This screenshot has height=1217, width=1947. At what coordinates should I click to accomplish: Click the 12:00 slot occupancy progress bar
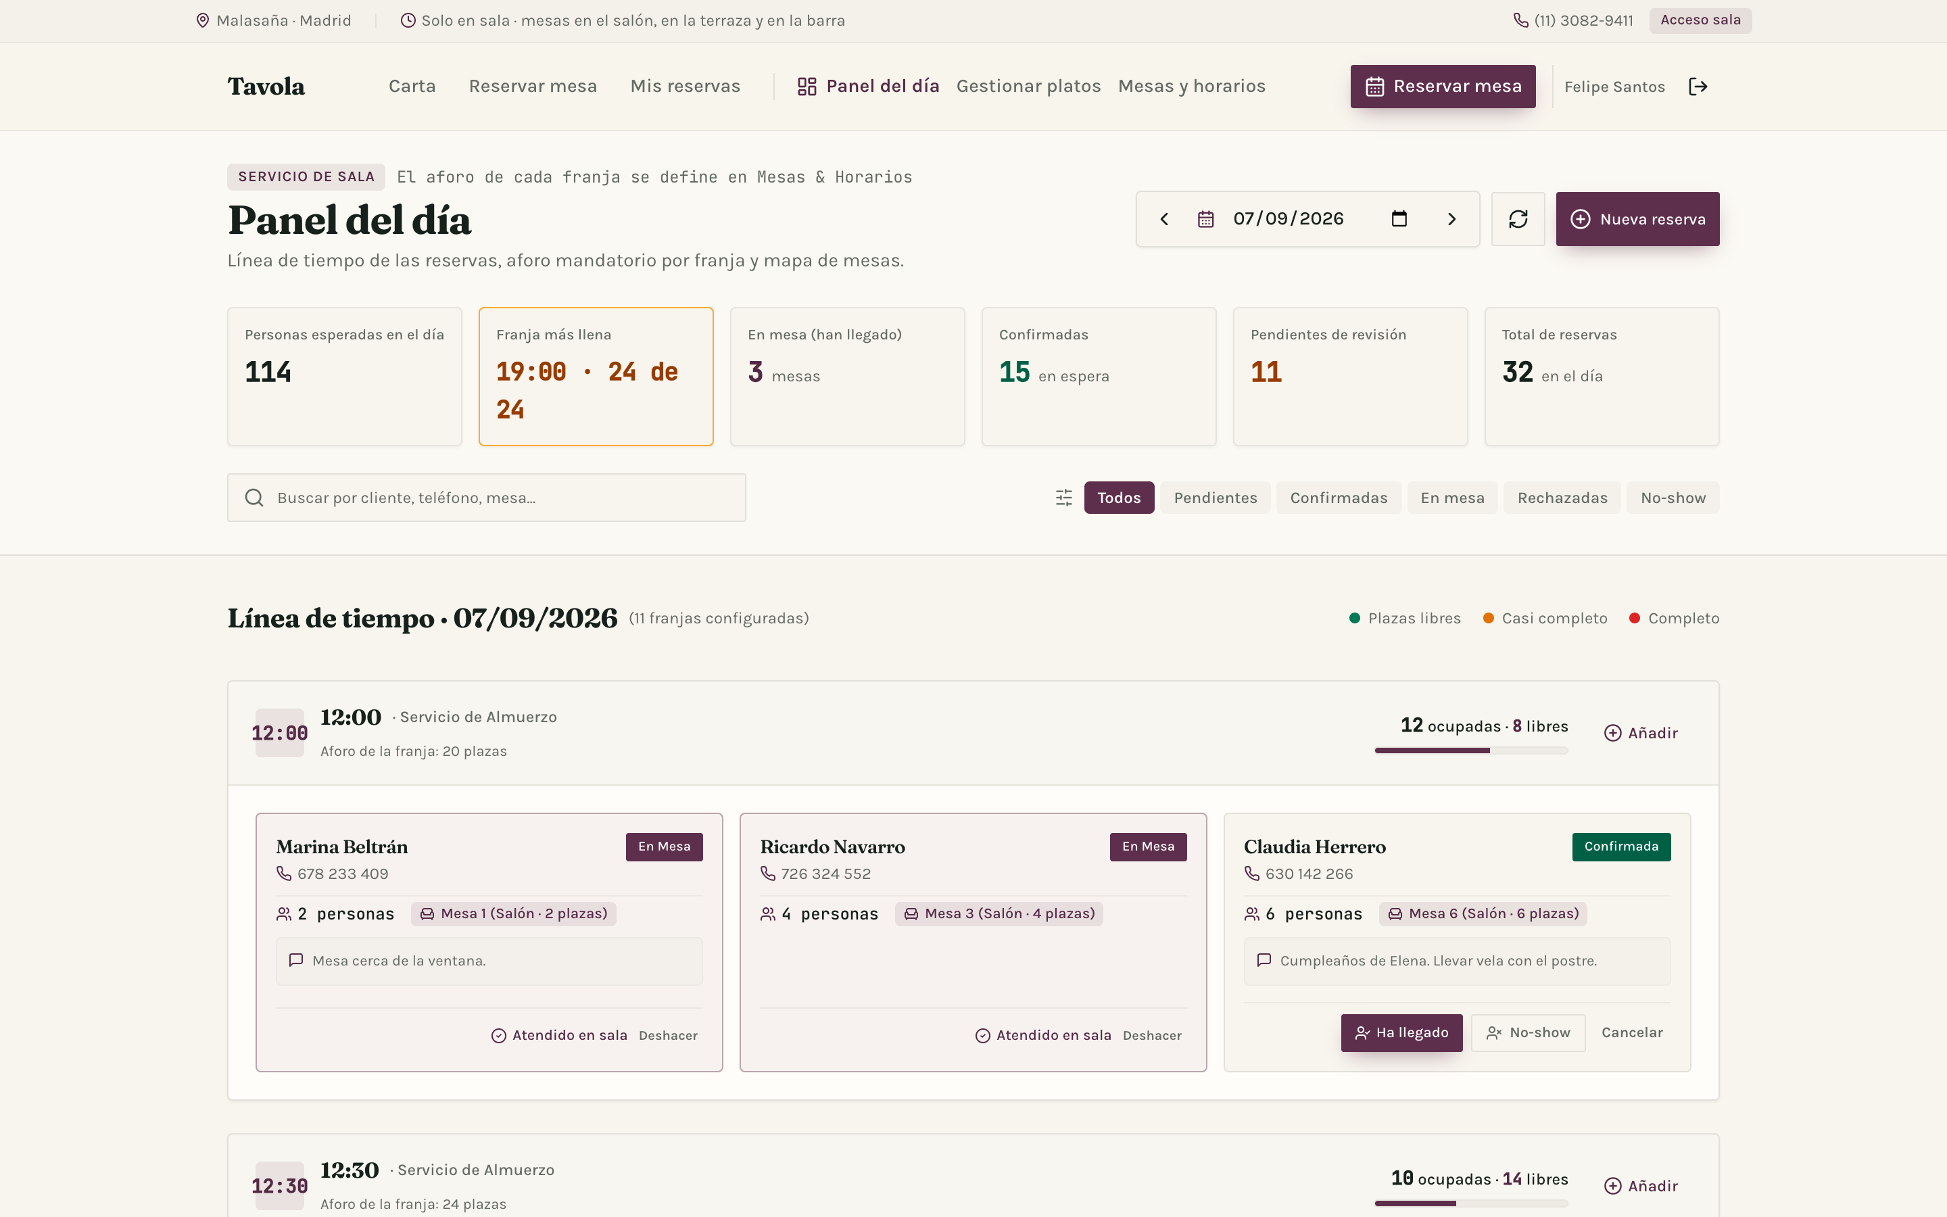pos(1470,750)
